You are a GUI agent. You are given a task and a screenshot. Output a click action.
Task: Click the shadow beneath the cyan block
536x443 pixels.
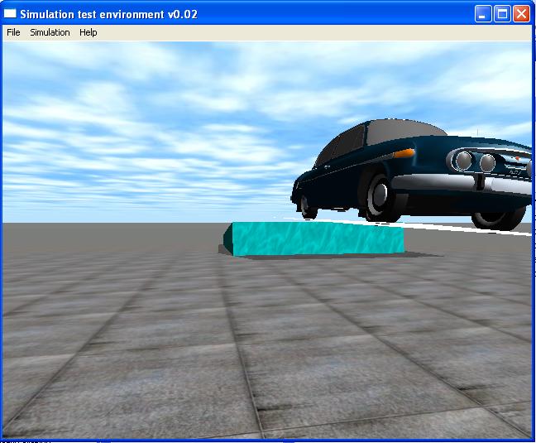pyautogui.click(x=331, y=256)
